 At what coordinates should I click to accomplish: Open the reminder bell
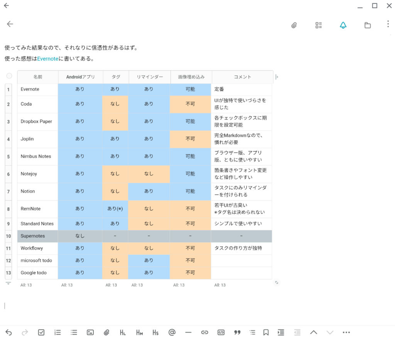tap(343, 25)
